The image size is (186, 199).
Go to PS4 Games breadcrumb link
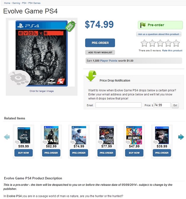coord(34,3)
